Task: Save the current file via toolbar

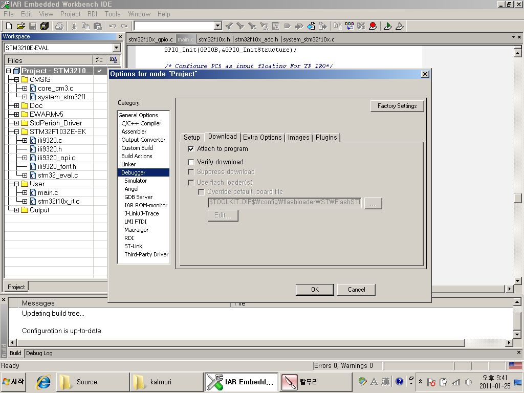Action: 33,26
